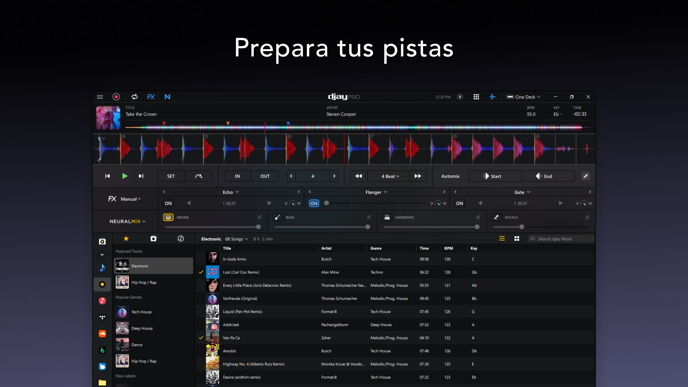Mute the Bass stem speaker icon
Image resolution: width=688 pixels, height=387 pixels.
[369, 217]
